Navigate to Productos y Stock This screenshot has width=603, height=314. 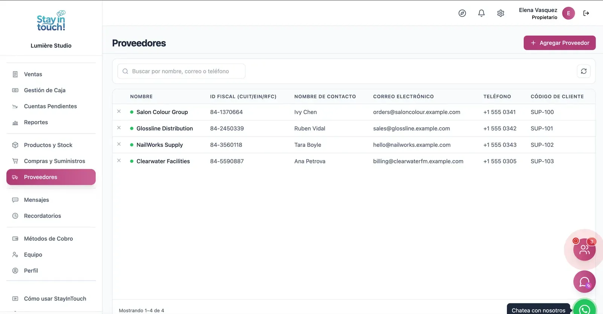51,145
